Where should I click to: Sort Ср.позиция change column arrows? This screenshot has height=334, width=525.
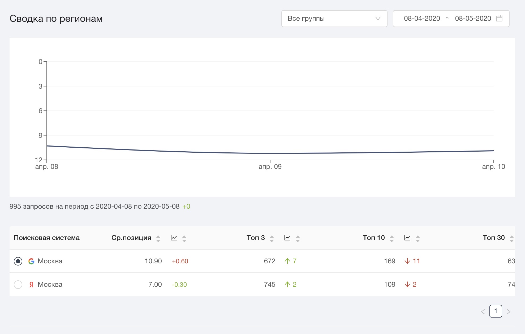pyautogui.click(x=184, y=238)
